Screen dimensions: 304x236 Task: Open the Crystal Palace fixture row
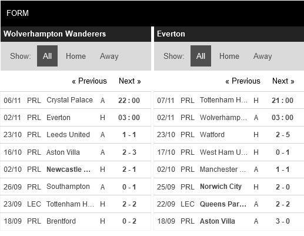click(x=75, y=100)
